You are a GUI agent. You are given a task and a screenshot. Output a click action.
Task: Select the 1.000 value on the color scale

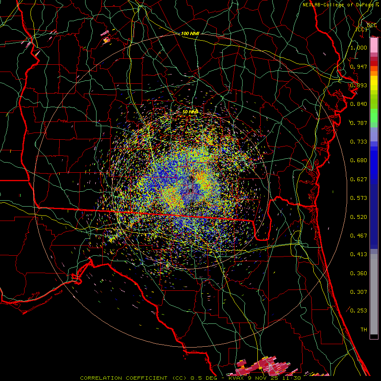pos(359,47)
